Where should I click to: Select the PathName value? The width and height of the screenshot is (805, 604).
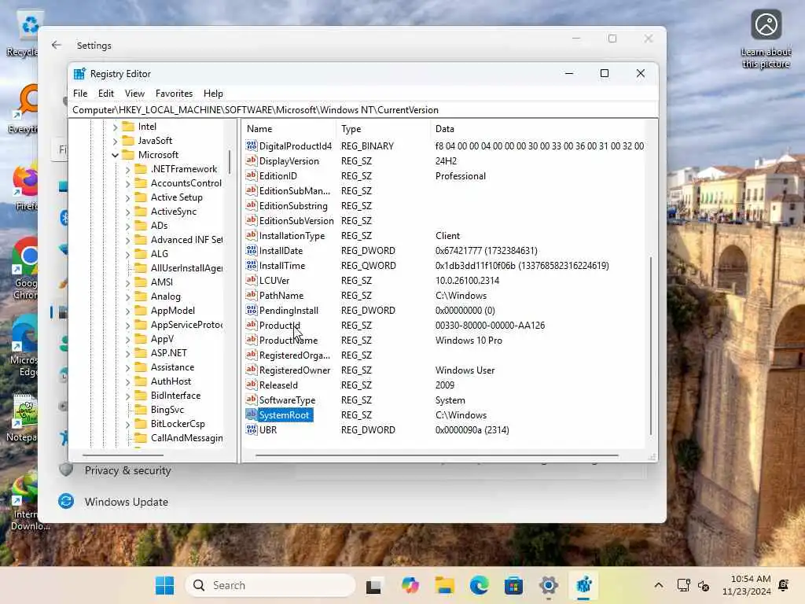point(281,296)
